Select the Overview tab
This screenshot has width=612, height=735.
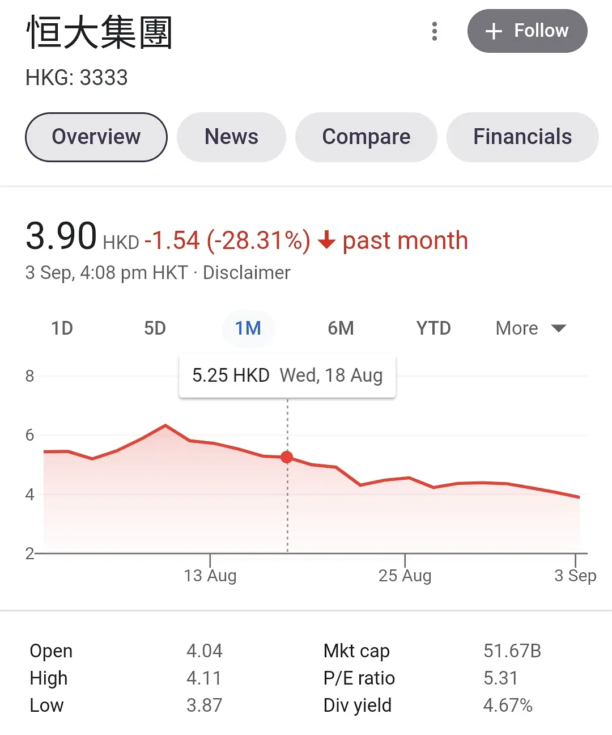click(96, 137)
